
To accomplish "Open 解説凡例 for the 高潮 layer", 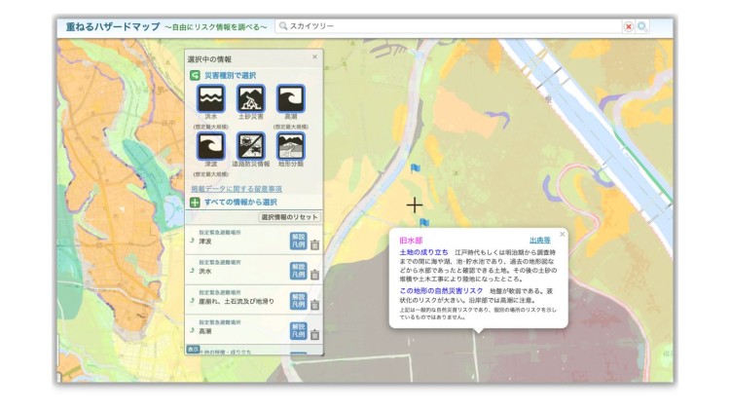I will [x=299, y=331].
